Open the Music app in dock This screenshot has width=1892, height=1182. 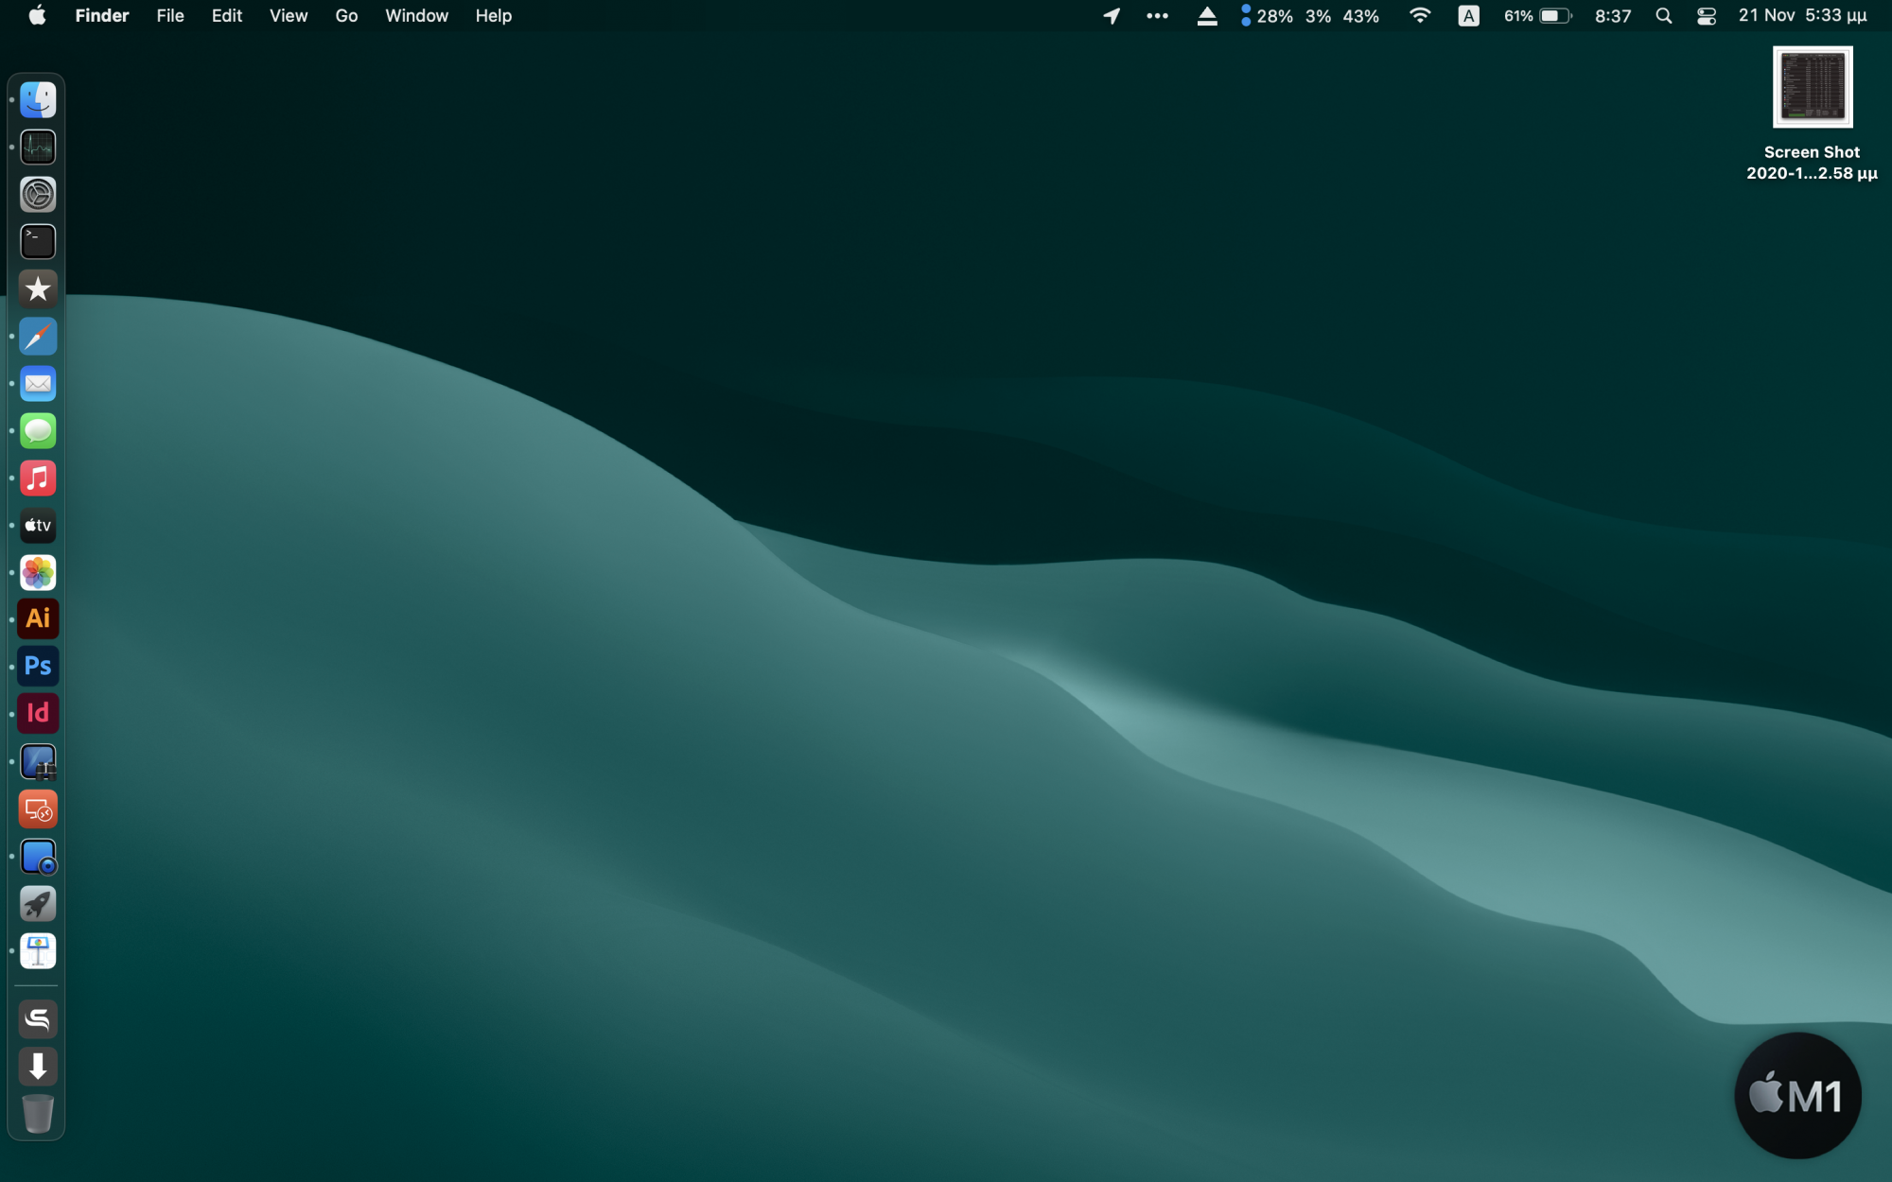[38, 478]
